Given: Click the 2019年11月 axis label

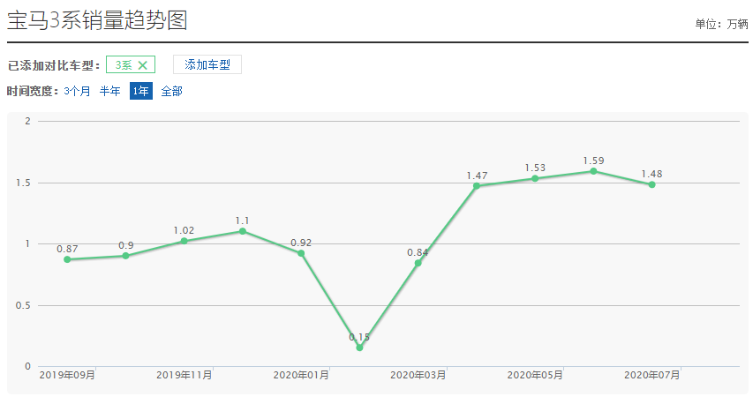Looking at the screenshot, I should point(184,375).
